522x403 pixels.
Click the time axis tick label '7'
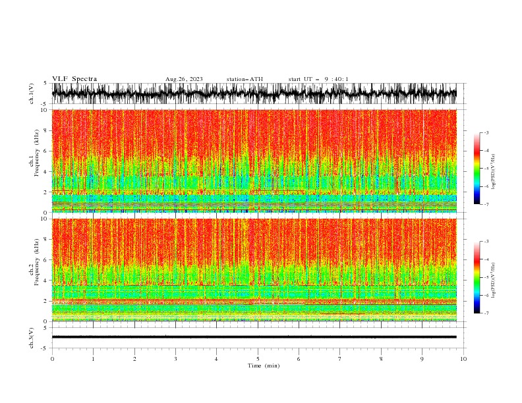tap(340, 359)
